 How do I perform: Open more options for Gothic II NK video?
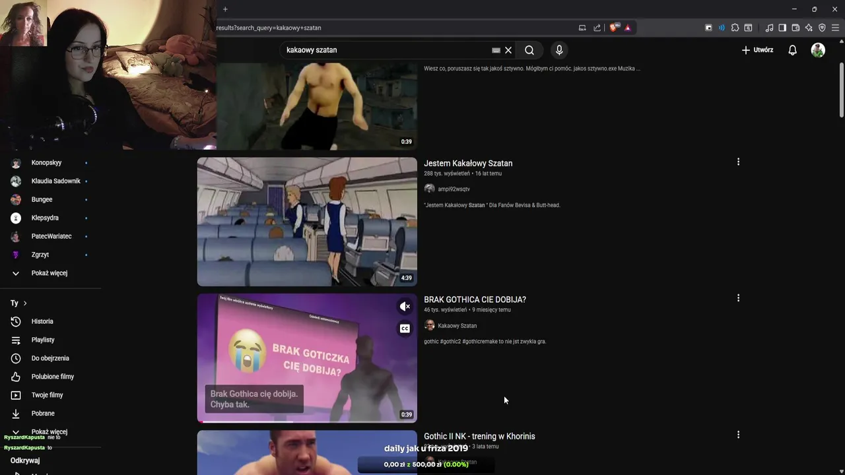738,435
